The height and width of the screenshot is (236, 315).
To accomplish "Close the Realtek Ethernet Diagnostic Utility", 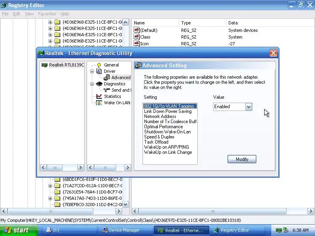I will pyautogui.click(x=273, y=53).
